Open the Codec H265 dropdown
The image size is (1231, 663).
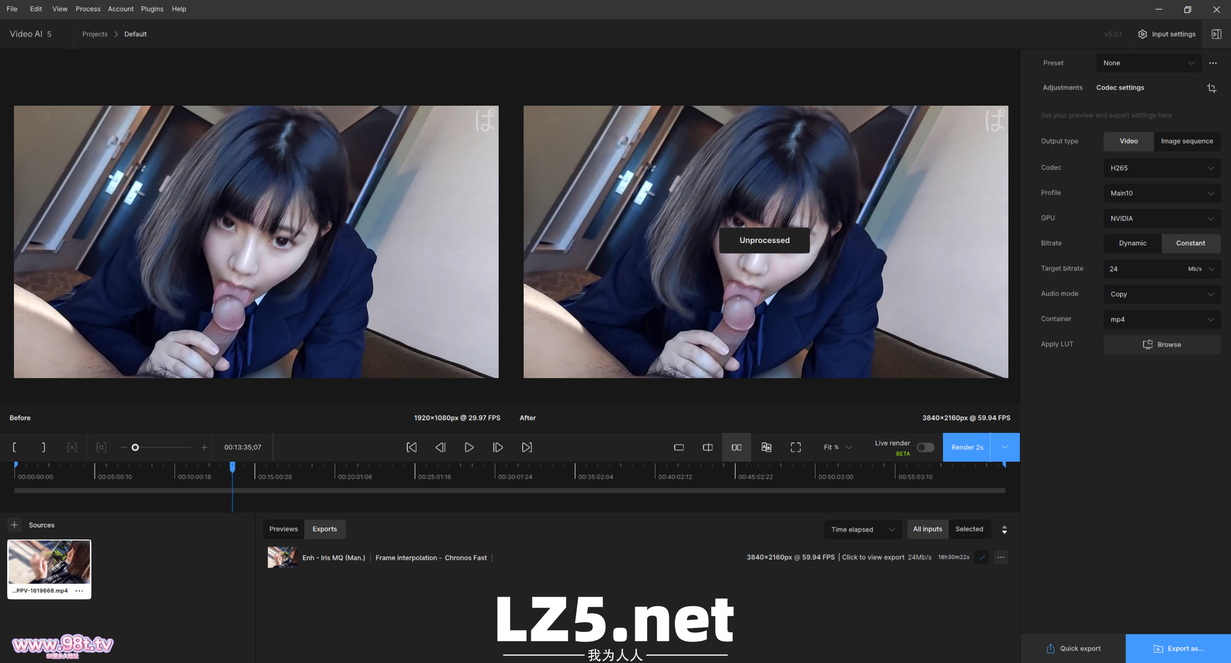click(1161, 168)
